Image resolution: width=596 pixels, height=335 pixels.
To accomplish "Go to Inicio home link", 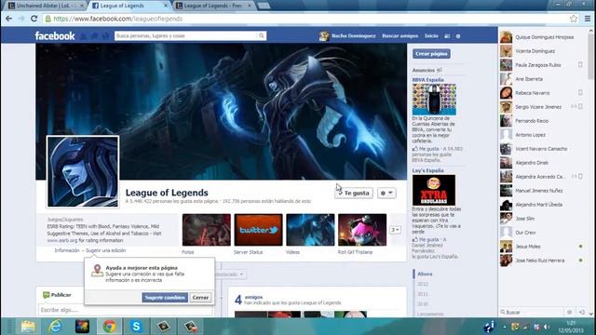I will coord(431,35).
